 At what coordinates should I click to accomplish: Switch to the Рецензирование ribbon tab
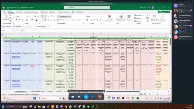(x=64, y=12)
